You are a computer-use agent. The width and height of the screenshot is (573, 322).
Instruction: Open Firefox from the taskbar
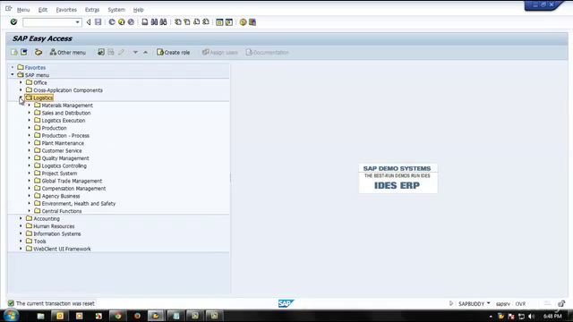[x=137, y=316]
